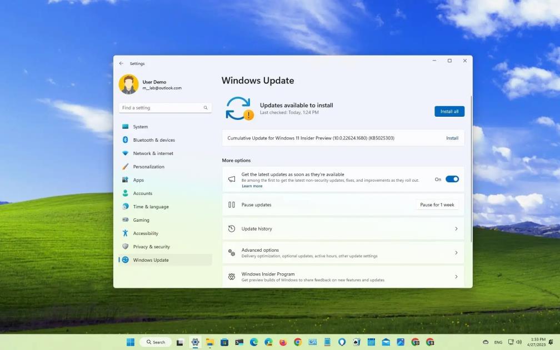
Task: Open Task View from the taskbar
Action: pyautogui.click(x=180, y=342)
